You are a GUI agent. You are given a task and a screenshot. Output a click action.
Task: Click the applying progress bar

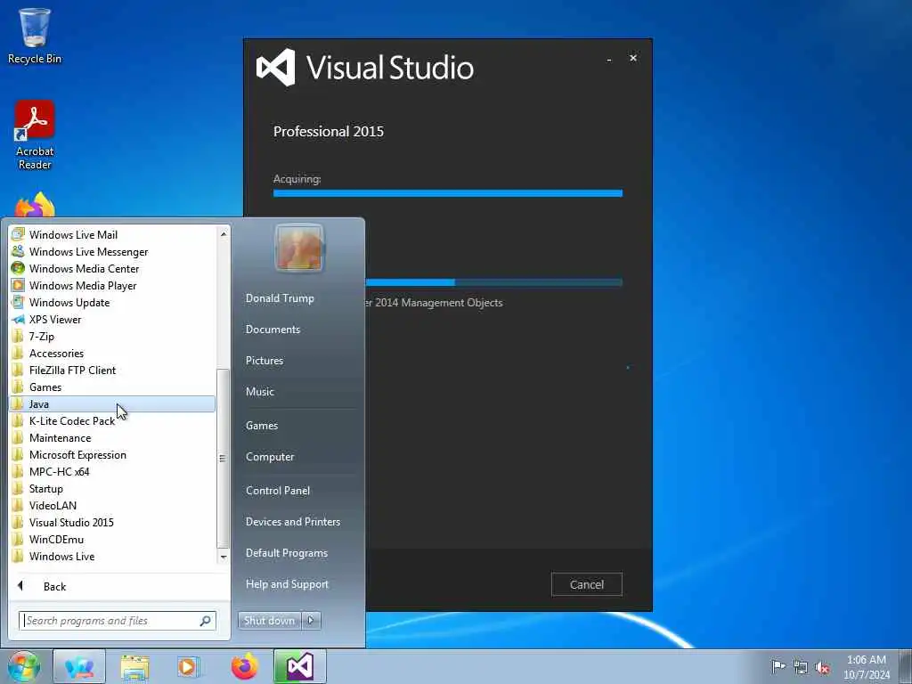tap(493, 282)
